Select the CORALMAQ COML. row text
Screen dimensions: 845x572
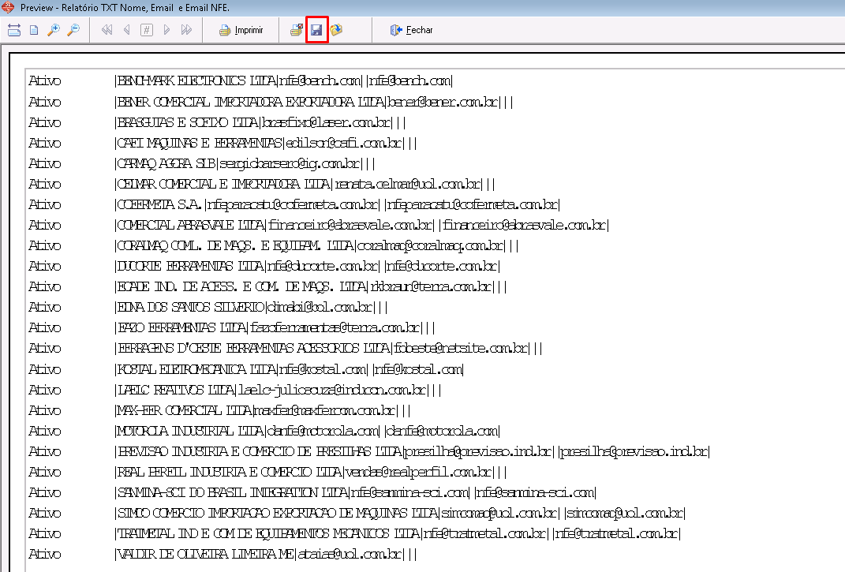[316, 245]
